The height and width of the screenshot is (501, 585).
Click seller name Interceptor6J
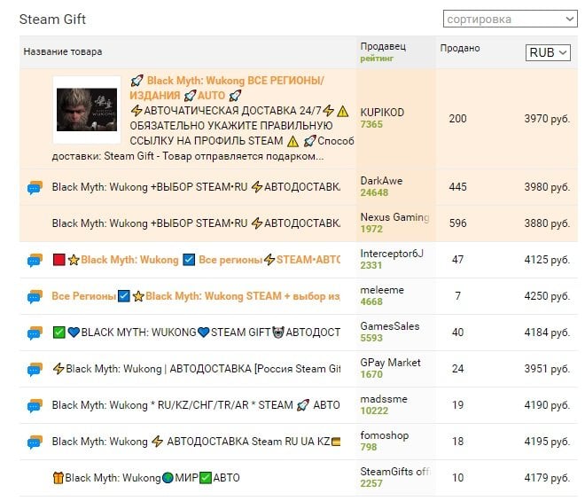[392, 254]
